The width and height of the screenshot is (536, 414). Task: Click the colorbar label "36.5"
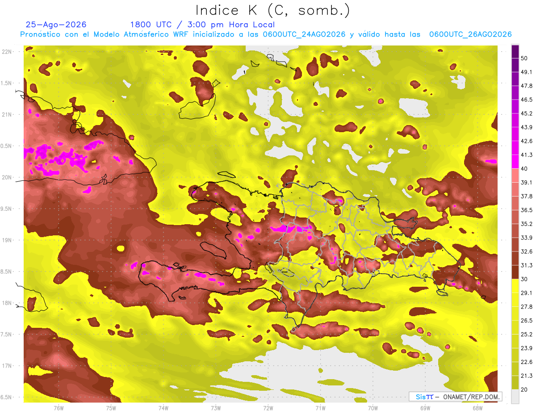coord(527,210)
